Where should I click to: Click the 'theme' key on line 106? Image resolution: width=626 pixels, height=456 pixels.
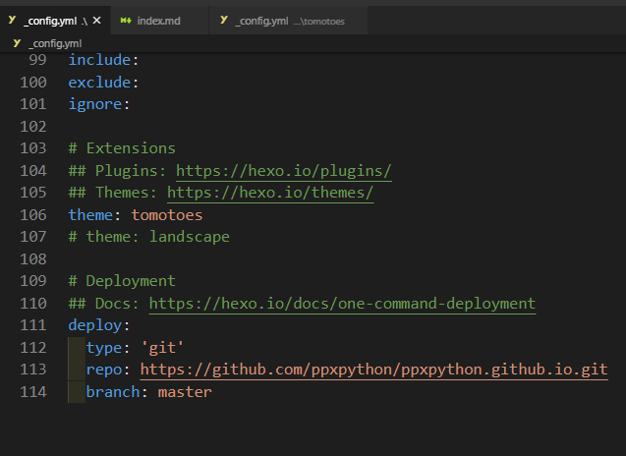tap(90, 215)
